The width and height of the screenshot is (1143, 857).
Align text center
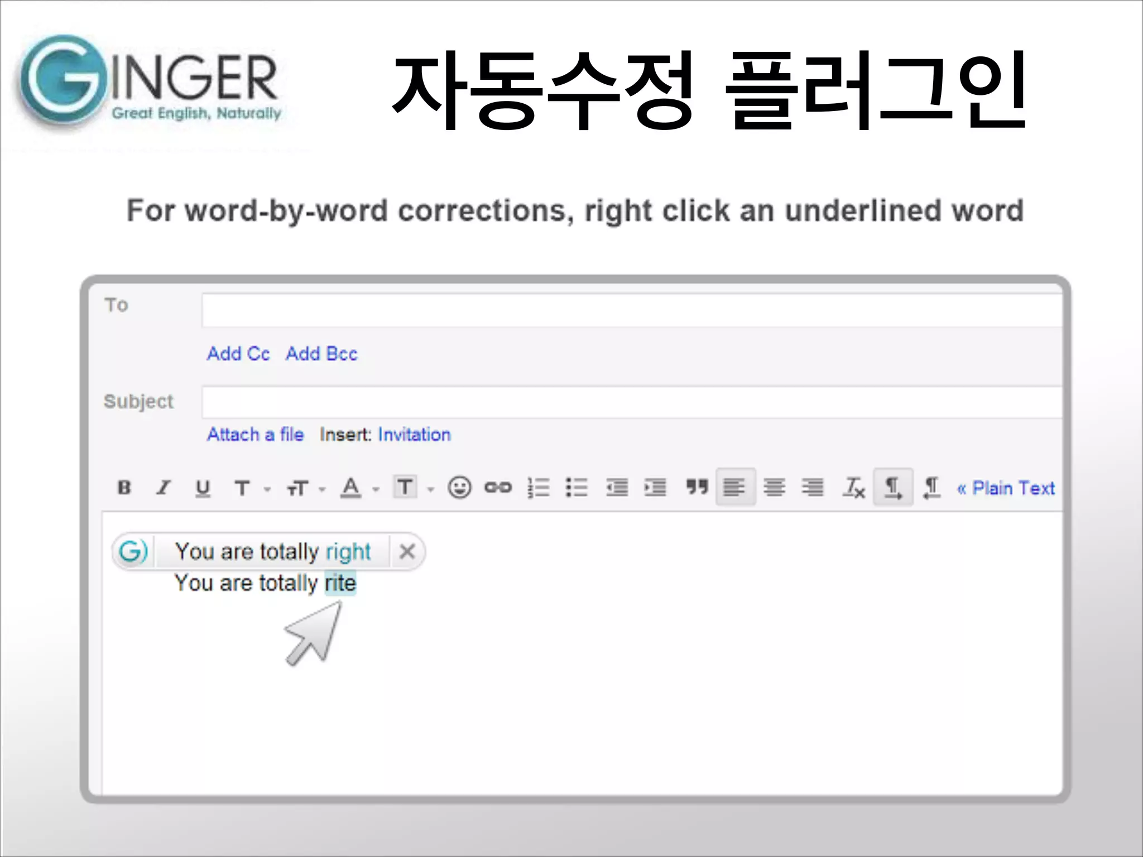click(774, 488)
